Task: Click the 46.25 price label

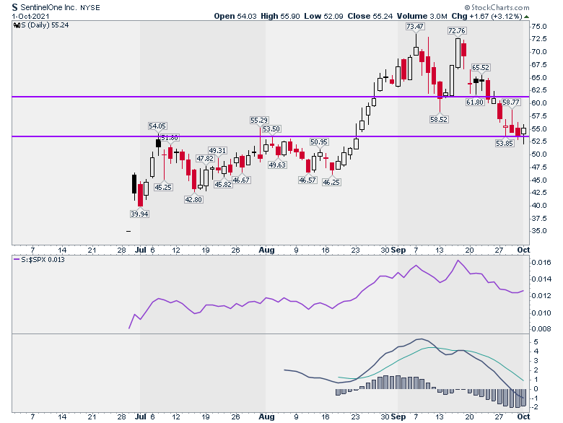Action: click(331, 183)
